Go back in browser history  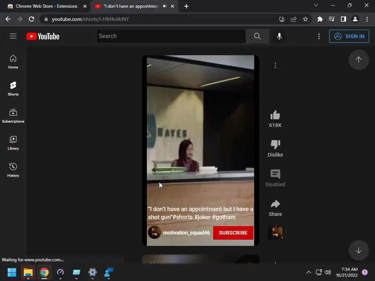click(8, 19)
